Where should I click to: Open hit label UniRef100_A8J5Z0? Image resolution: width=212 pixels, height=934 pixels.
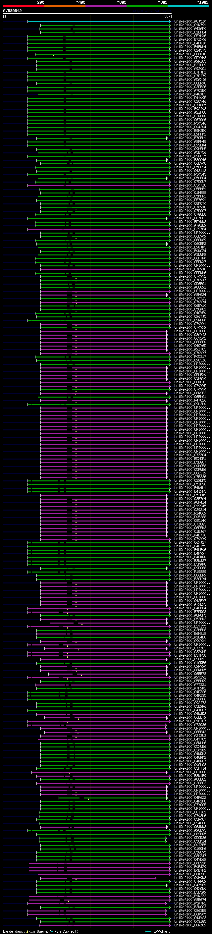pos(190,22)
